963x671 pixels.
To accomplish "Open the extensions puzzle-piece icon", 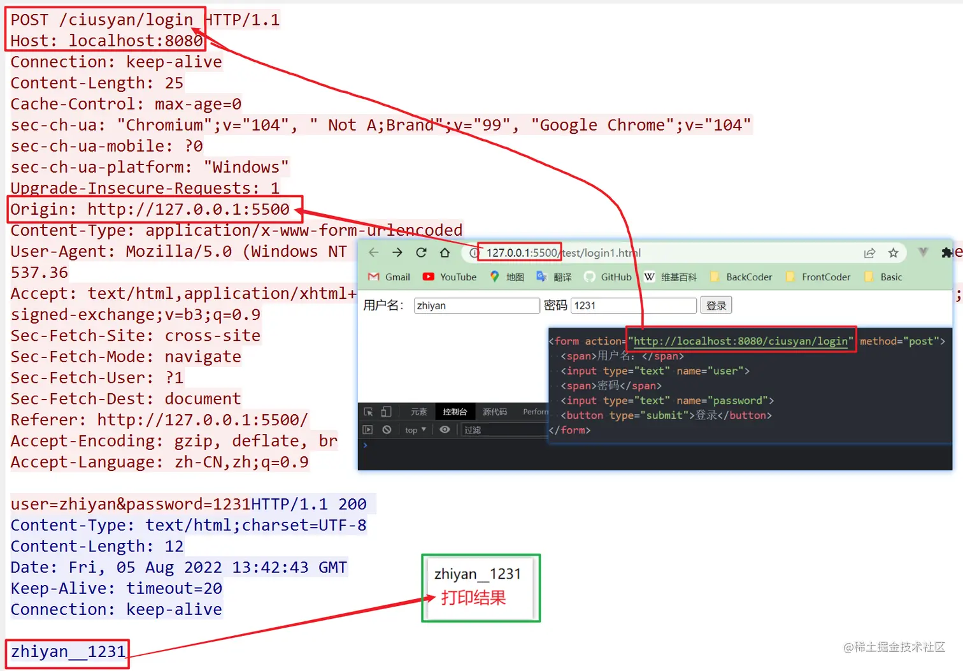I will pos(947,253).
